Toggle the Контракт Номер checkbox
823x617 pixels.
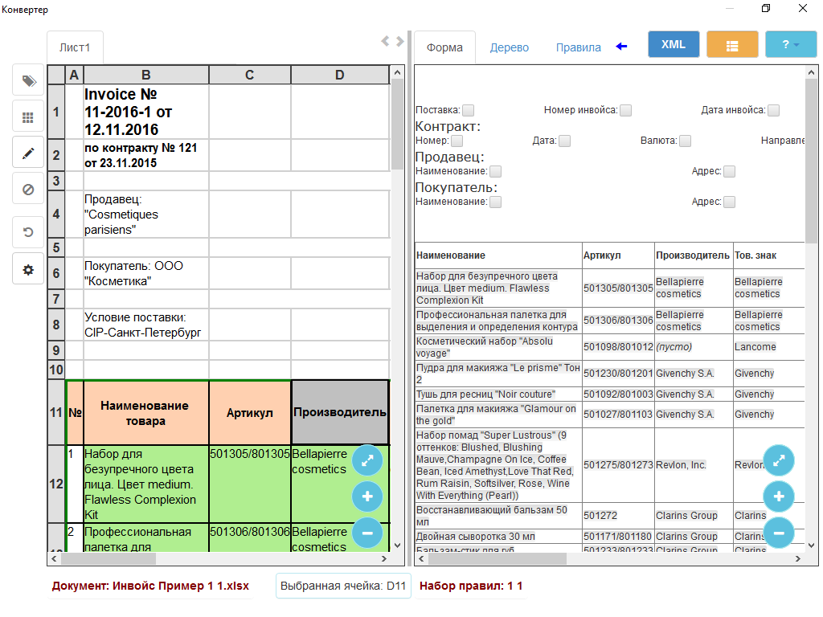point(457,141)
